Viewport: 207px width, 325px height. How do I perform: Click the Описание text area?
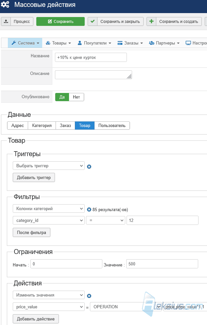tap(93, 75)
